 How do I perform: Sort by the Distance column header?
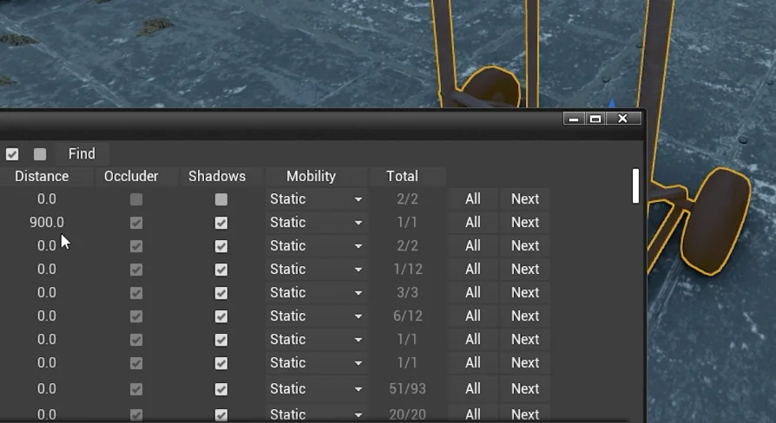click(x=42, y=177)
